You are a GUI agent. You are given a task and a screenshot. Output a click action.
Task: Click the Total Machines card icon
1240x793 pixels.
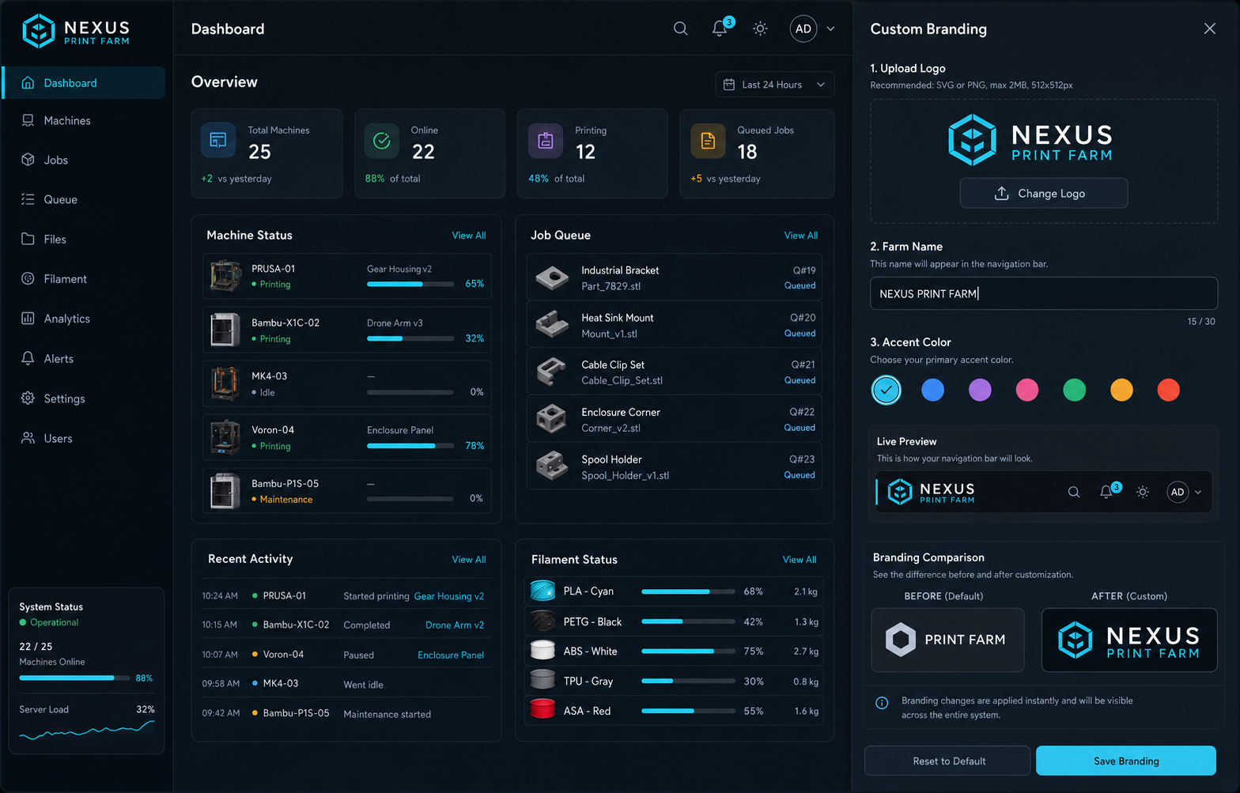click(218, 141)
